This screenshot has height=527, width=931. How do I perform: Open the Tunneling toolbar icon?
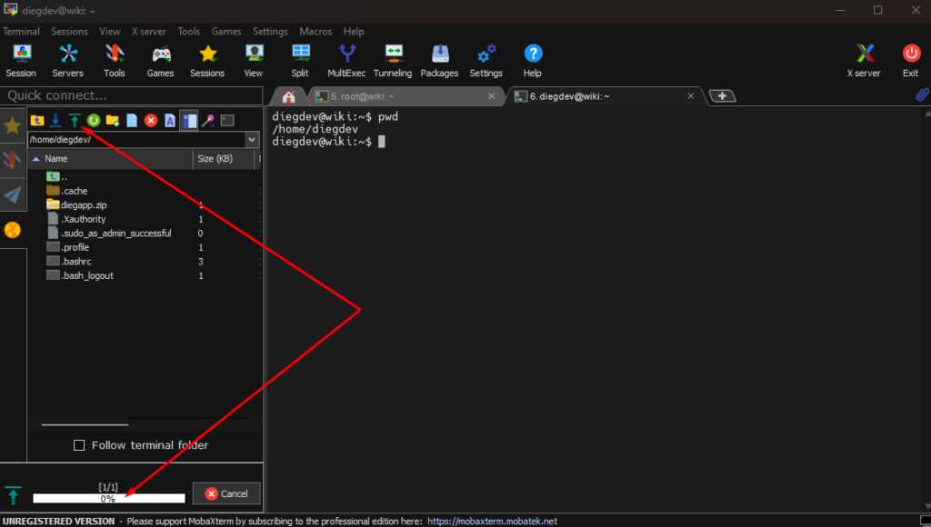[x=393, y=61]
